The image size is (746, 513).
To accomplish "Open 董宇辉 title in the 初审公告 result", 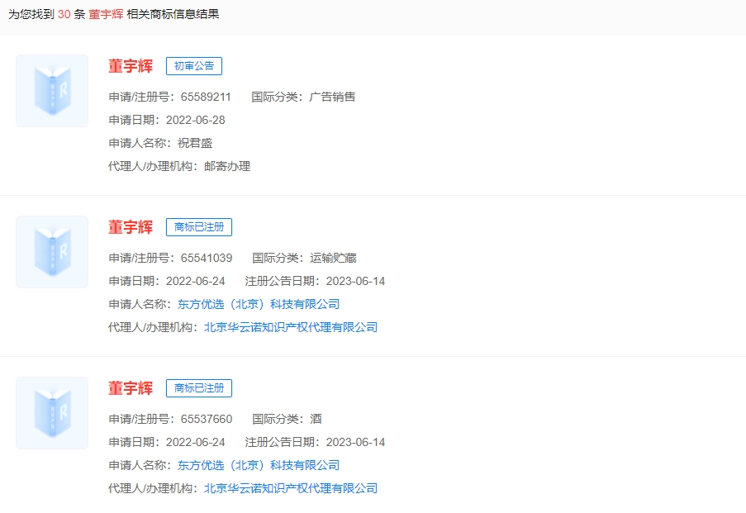I will coord(131,66).
